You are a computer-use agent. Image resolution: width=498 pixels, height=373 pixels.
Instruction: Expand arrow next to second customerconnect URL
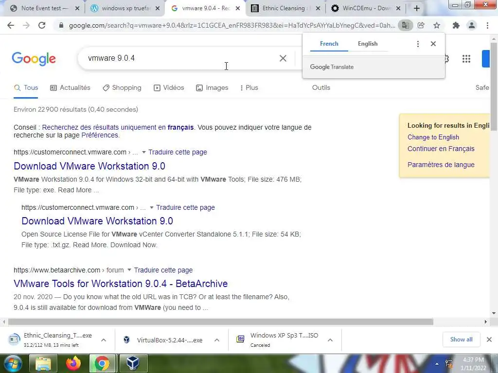pyautogui.click(x=152, y=208)
